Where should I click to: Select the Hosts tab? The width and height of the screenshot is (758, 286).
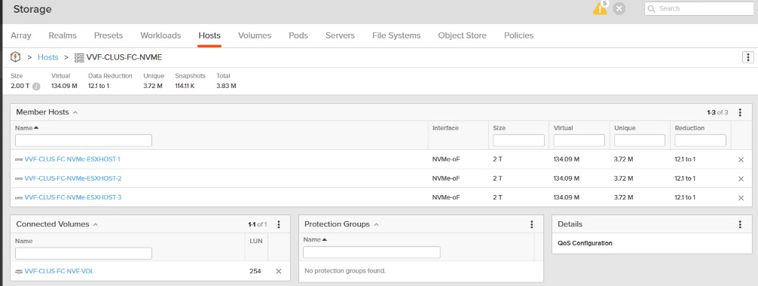(209, 35)
